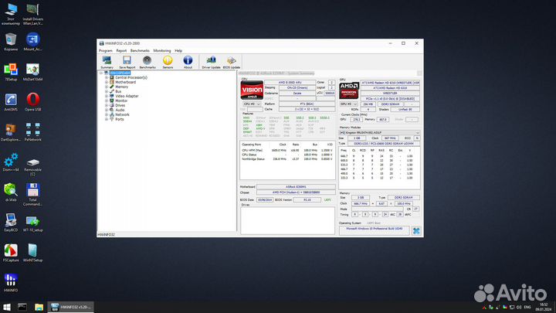
Task: Select the Drives tree item
Action: tap(120, 105)
